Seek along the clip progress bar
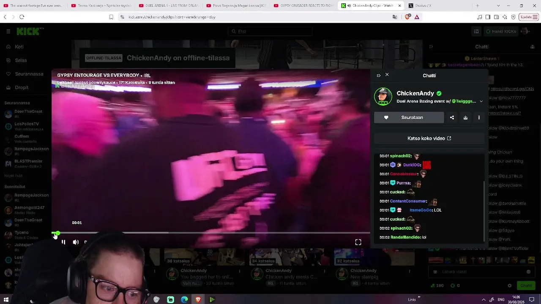This screenshot has height=304, width=541. pos(211,233)
